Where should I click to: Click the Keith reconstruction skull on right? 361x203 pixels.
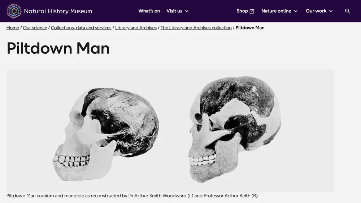tap(235, 129)
